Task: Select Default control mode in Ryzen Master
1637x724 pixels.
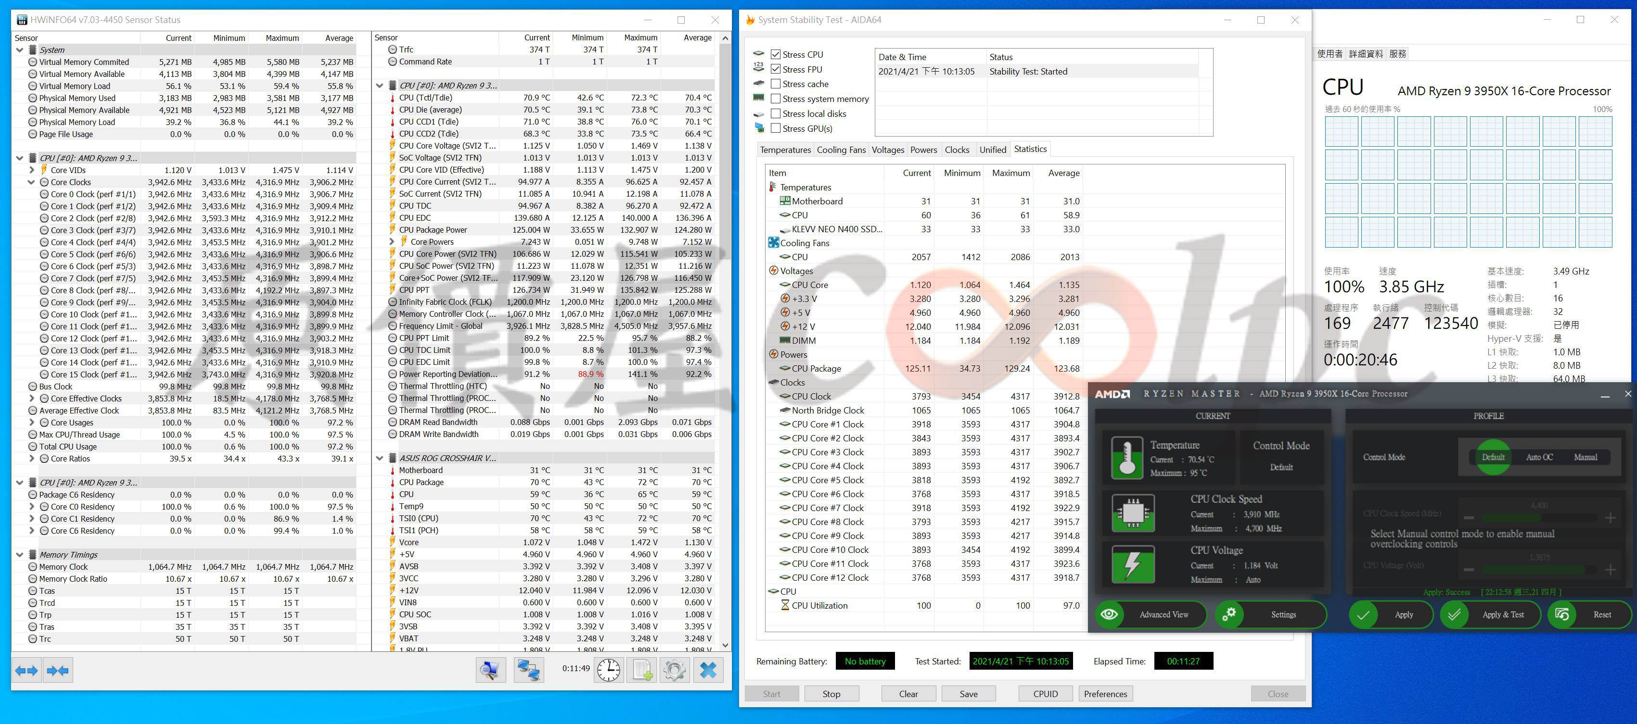Action: click(x=1493, y=457)
